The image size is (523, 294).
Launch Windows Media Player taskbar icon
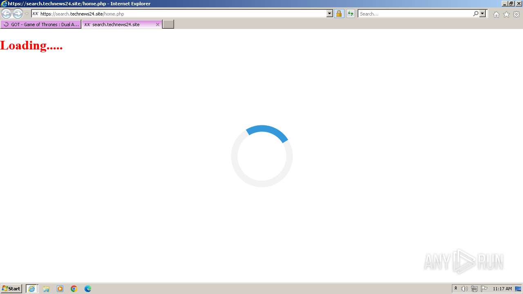point(60,289)
